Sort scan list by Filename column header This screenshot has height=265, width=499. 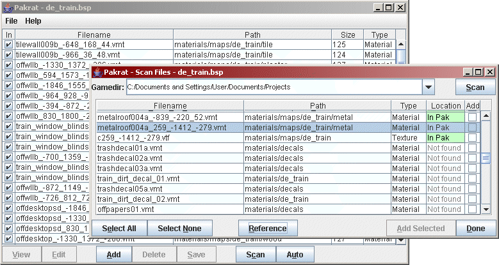tap(170, 106)
